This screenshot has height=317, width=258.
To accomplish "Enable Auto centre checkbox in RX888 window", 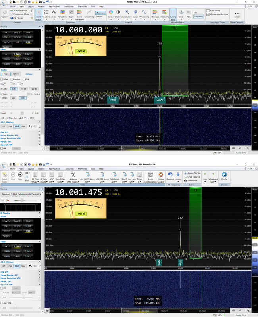I will pyautogui.click(x=208, y=11).
